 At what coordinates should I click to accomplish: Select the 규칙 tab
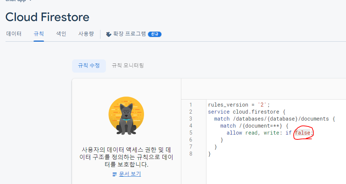[x=39, y=34]
